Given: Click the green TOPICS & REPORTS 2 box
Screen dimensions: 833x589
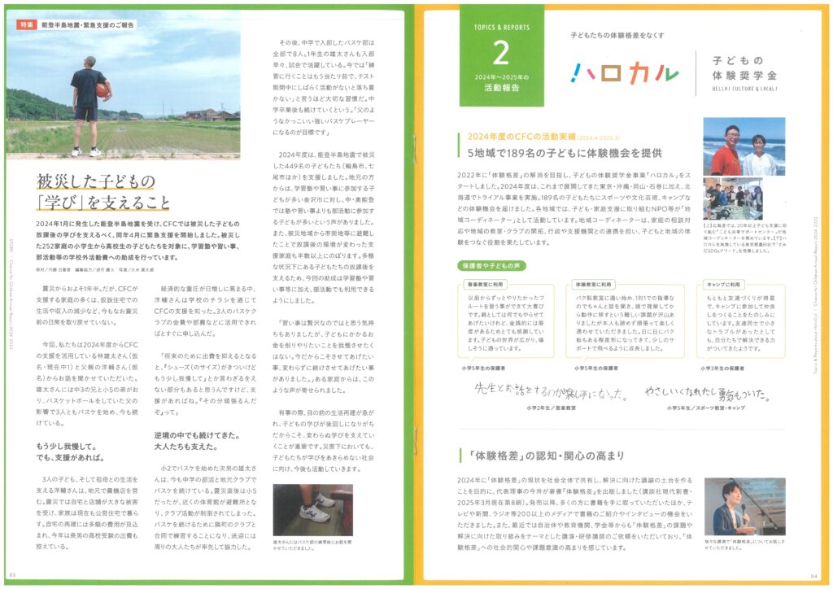Looking at the screenshot, I should (501, 55).
